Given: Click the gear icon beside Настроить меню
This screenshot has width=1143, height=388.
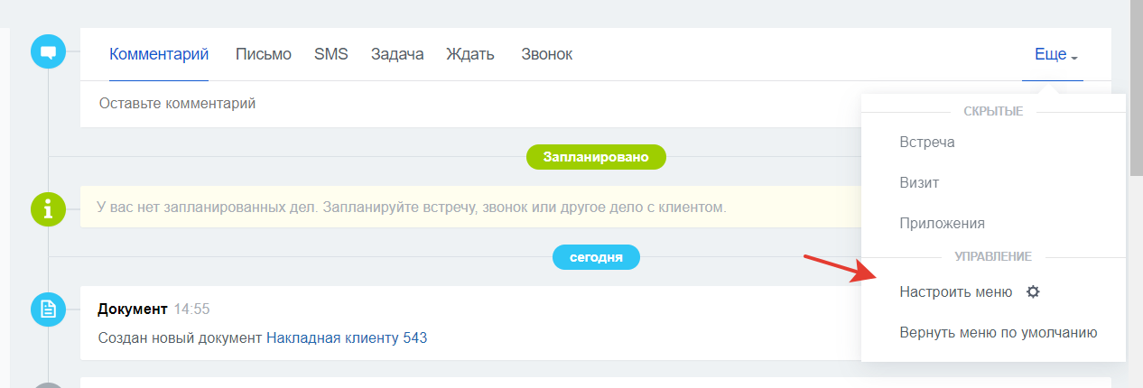Looking at the screenshot, I should click(x=1034, y=291).
